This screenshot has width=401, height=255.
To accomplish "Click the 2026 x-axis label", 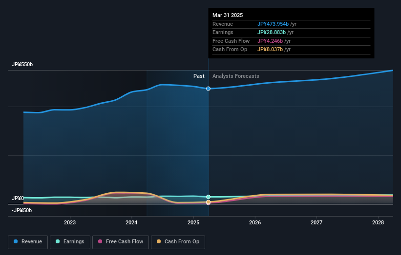I will (255, 222).
